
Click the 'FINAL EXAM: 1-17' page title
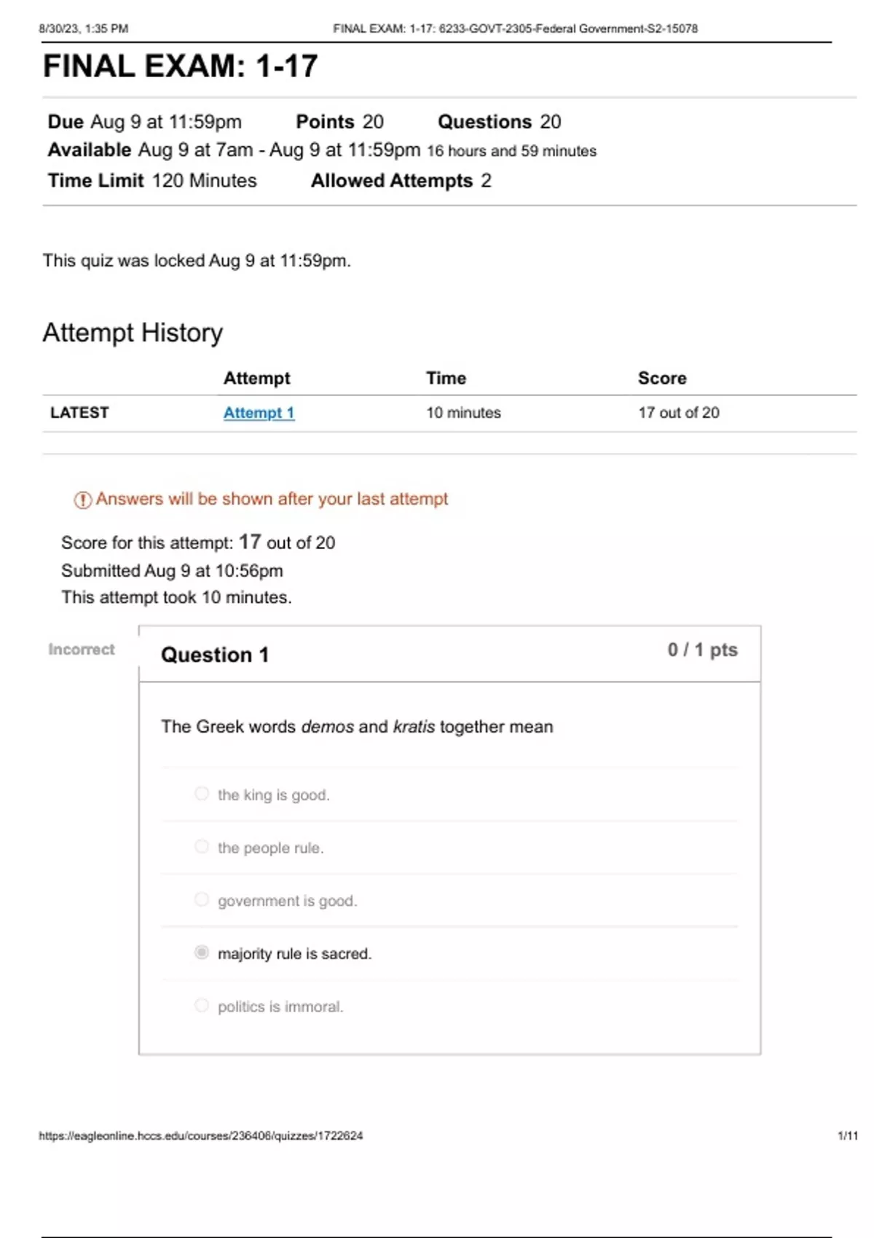(x=180, y=66)
